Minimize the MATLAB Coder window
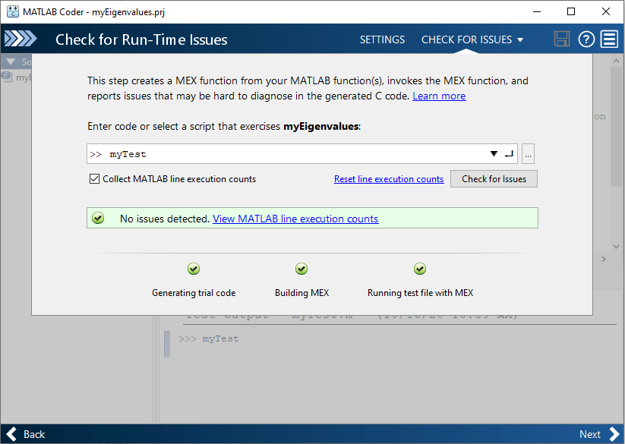 (x=537, y=11)
